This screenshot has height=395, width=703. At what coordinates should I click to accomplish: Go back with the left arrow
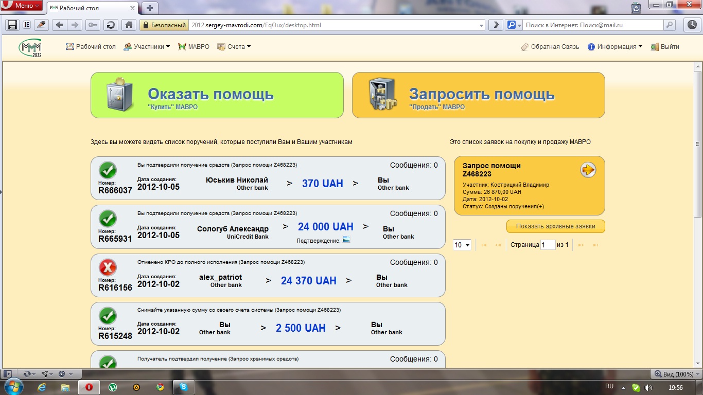pos(59,25)
